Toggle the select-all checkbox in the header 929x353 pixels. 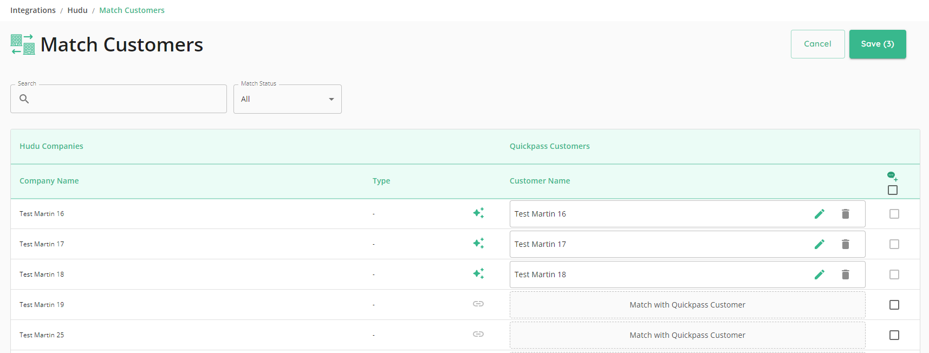point(893,190)
